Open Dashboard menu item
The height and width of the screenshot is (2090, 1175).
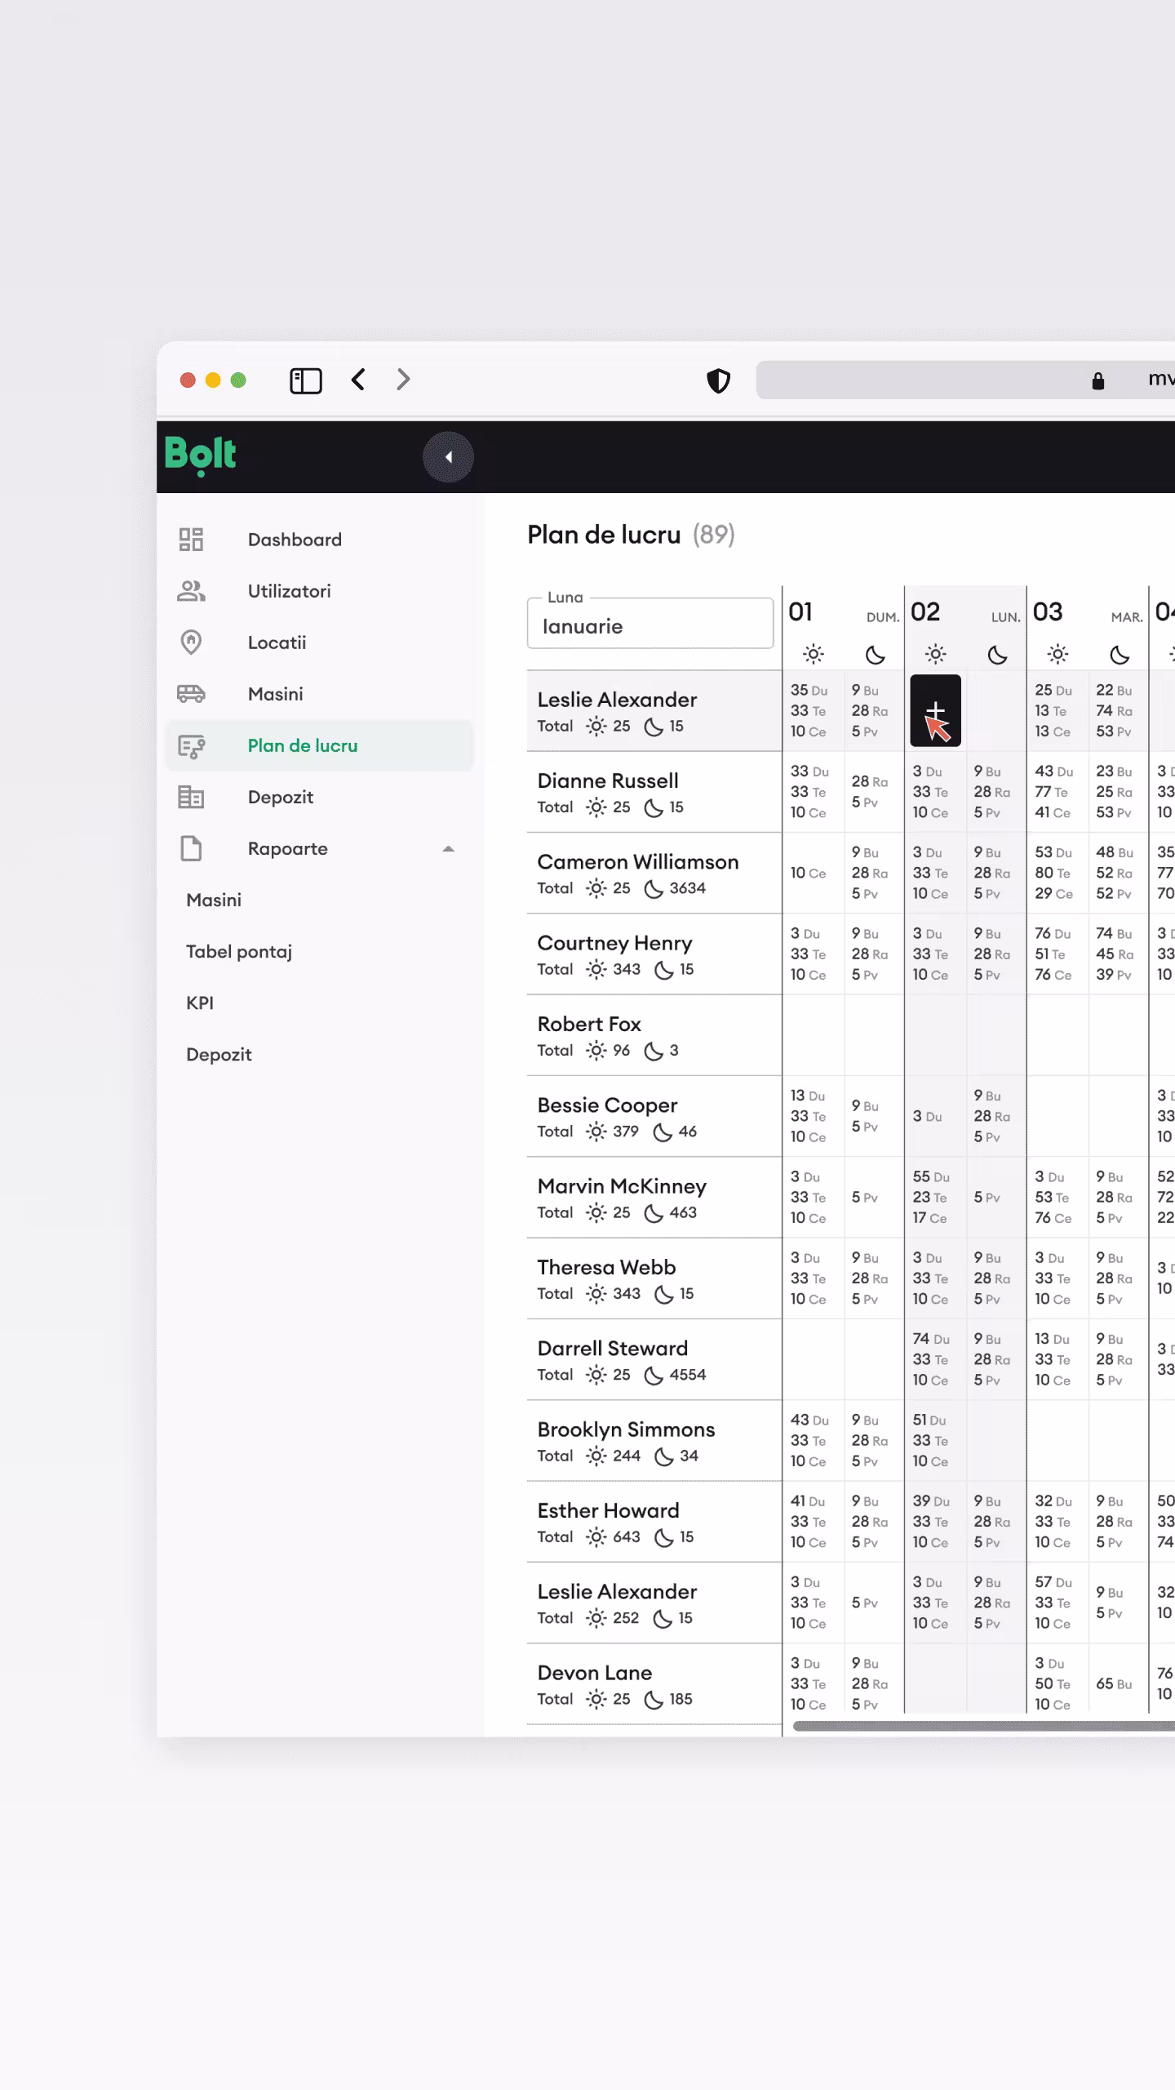[319, 540]
